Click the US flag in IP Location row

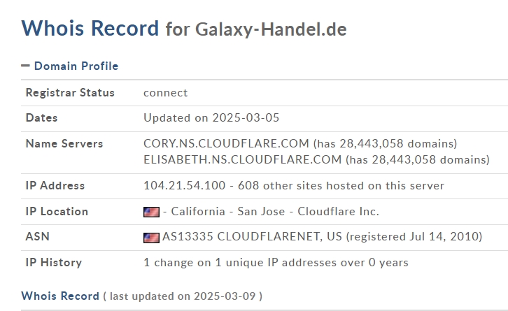tap(151, 212)
